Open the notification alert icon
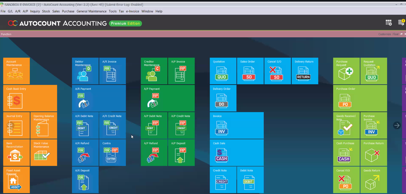The width and height of the screenshot is (406, 194). pyautogui.click(x=401, y=23)
